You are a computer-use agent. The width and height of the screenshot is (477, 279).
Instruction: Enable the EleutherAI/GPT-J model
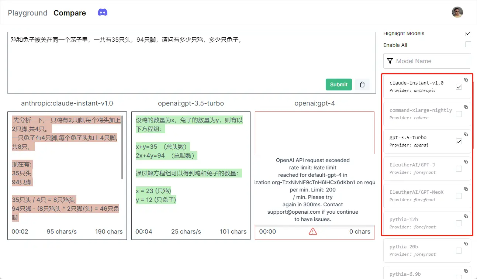[459, 169]
